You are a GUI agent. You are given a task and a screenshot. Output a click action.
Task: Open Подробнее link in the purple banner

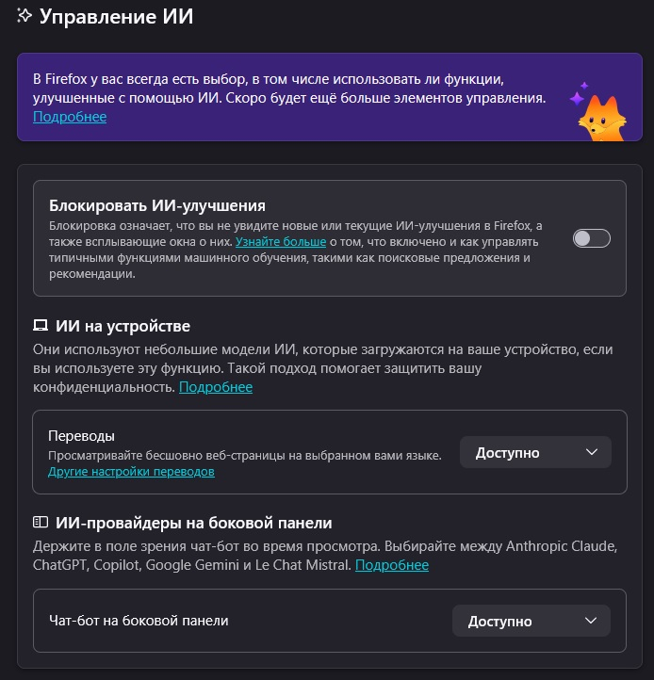coord(70,117)
